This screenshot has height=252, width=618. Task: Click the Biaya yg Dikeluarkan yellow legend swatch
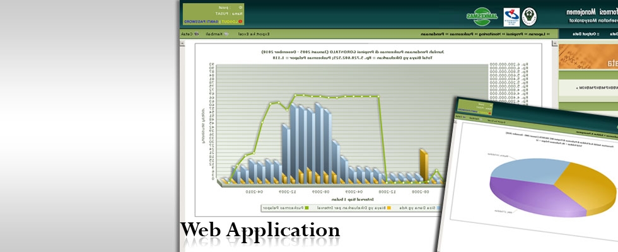(x=388, y=207)
